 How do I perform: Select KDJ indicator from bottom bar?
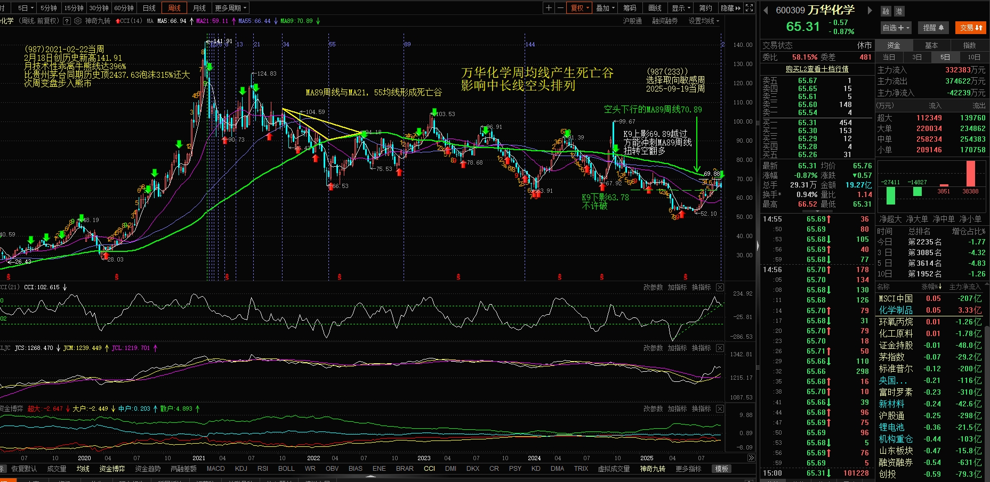[241, 469]
